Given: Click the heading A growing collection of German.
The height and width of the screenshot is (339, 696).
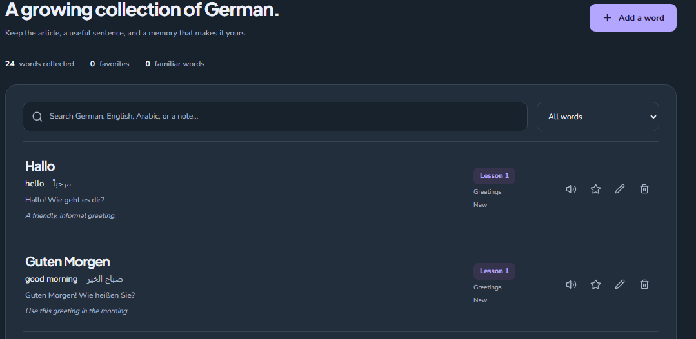Looking at the screenshot, I should [142, 10].
